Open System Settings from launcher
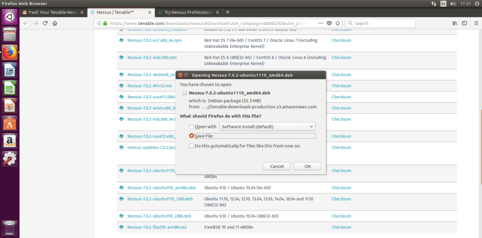 click(x=10, y=159)
